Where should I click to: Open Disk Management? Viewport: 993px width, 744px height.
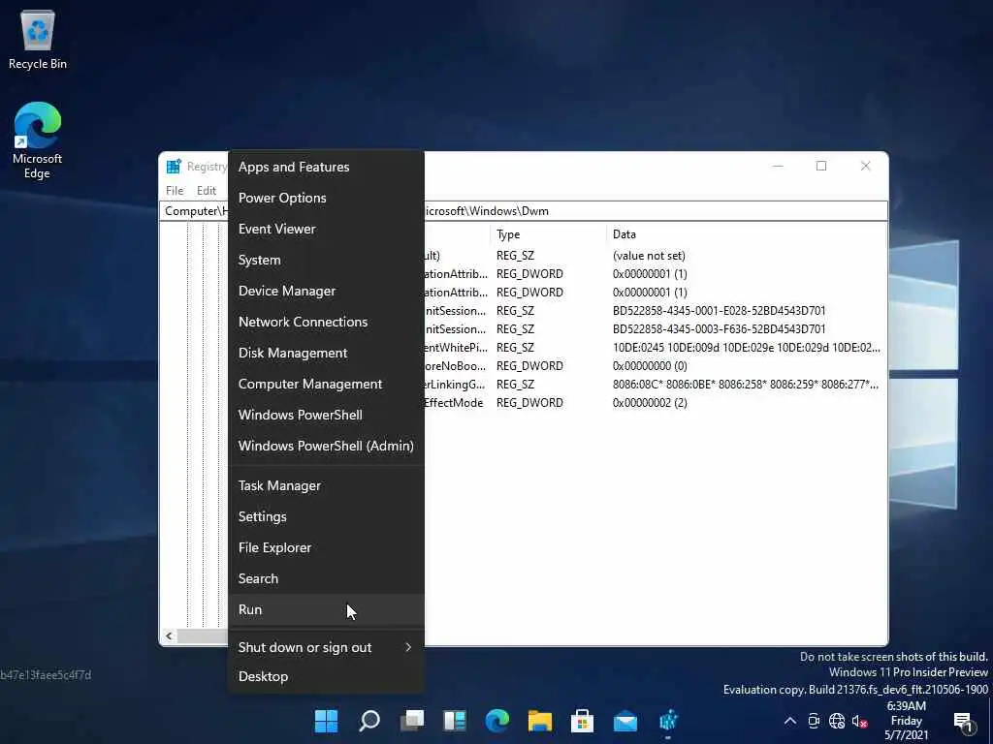tap(326, 353)
